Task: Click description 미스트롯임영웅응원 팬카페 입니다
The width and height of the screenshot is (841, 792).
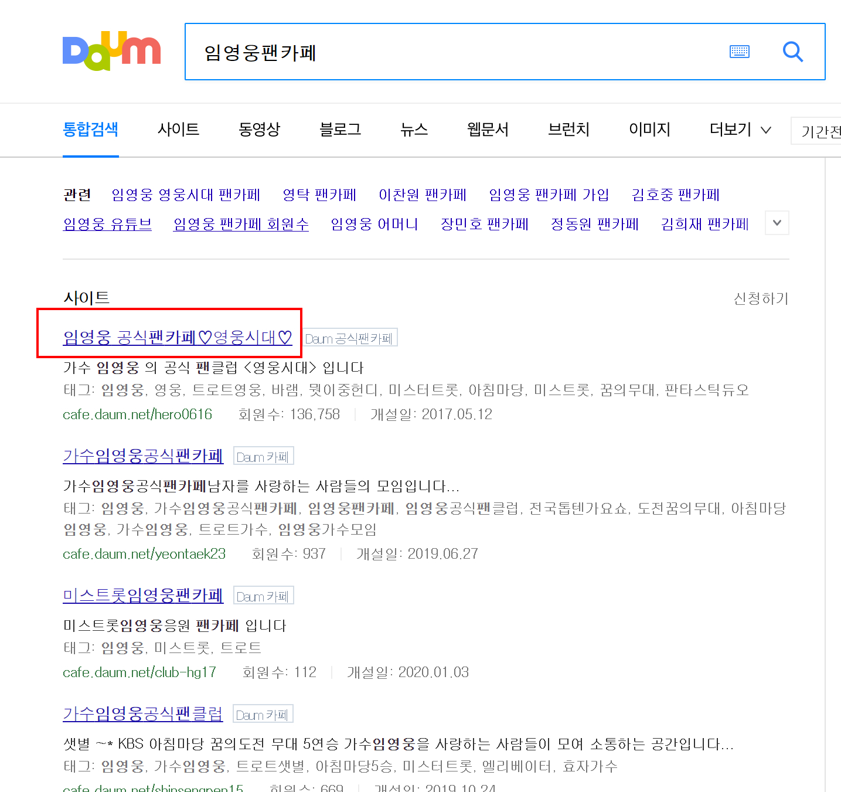Action: coord(175,626)
